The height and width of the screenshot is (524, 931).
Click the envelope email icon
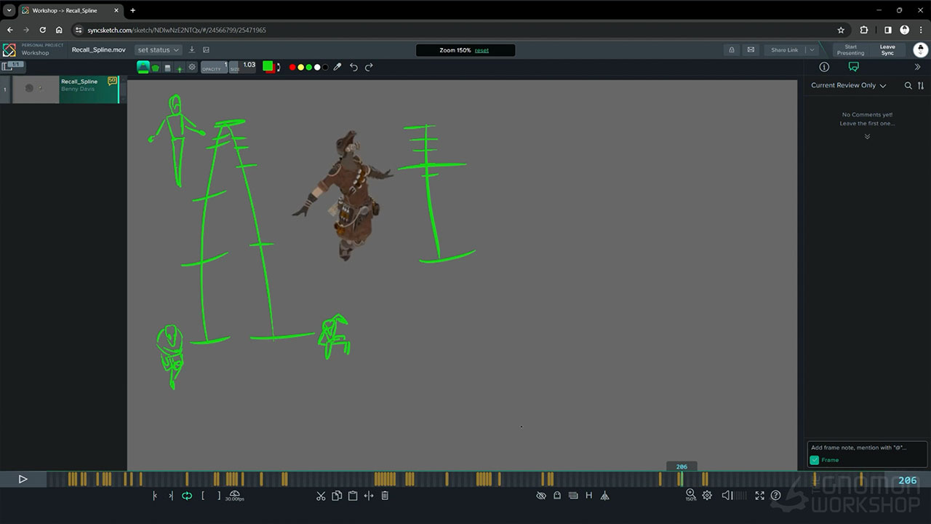751,49
